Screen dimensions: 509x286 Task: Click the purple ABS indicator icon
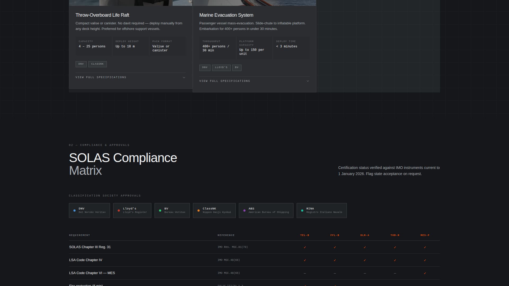(244, 210)
